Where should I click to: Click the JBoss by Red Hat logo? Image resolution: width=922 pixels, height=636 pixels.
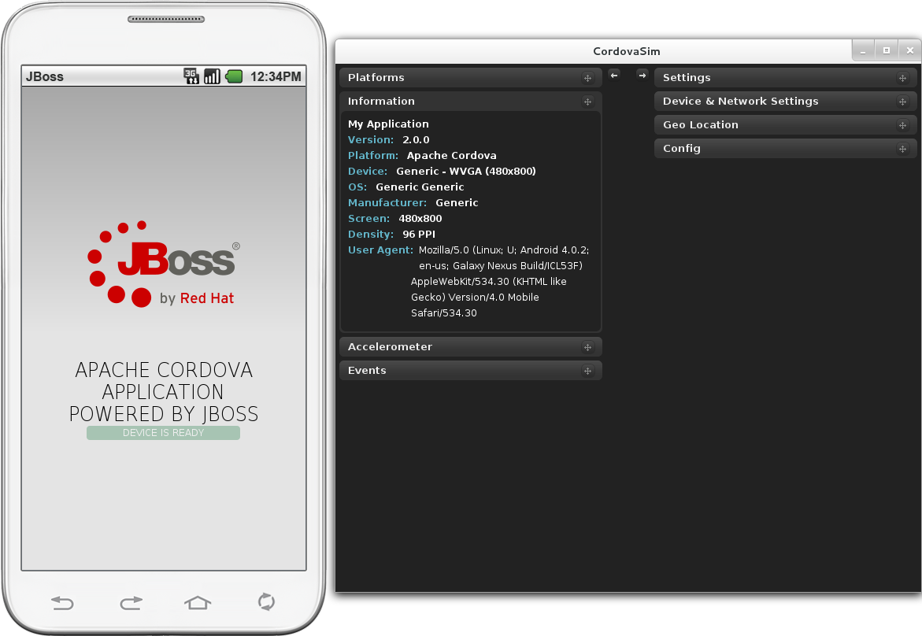164,264
